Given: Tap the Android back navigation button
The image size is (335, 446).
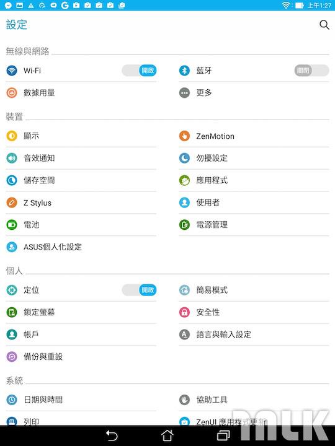Looking at the screenshot, I should pos(112,435).
